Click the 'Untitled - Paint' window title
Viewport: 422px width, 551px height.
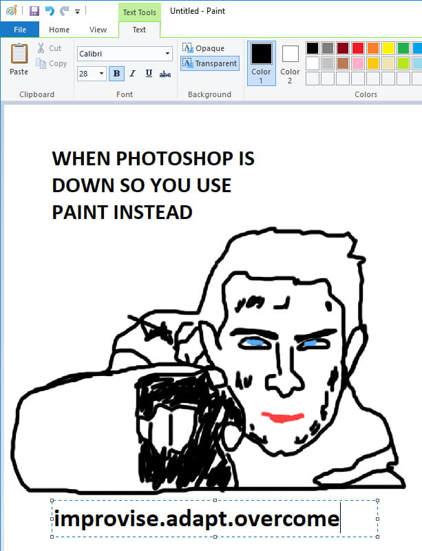click(x=198, y=11)
